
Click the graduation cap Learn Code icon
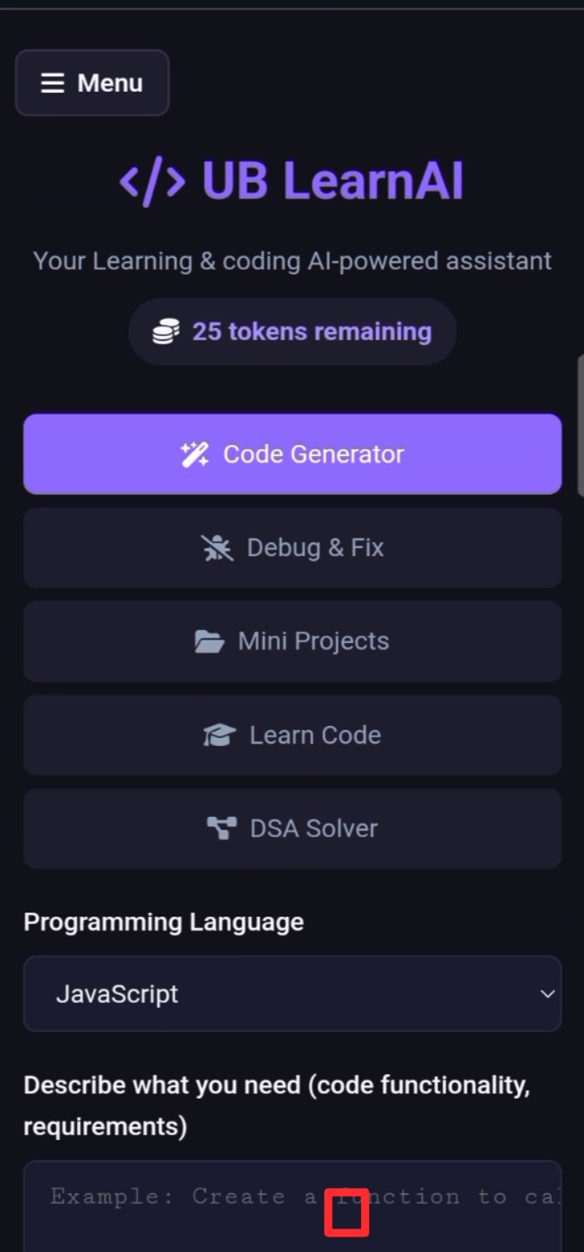coord(219,736)
